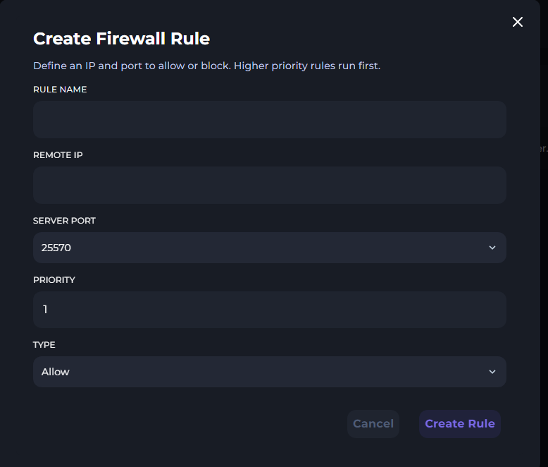
Task: Click the REMOTE IP label
Action: click(x=58, y=155)
